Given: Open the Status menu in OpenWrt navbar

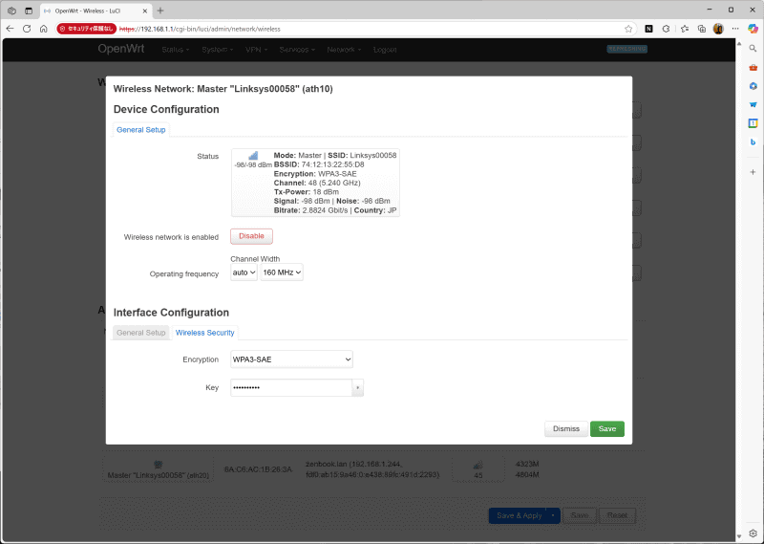Looking at the screenshot, I should coord(176,50).
